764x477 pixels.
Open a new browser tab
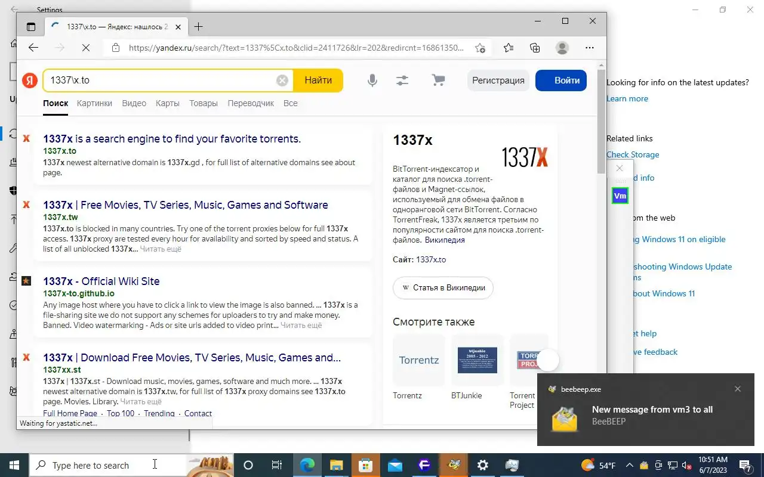(x=199, y=26)
